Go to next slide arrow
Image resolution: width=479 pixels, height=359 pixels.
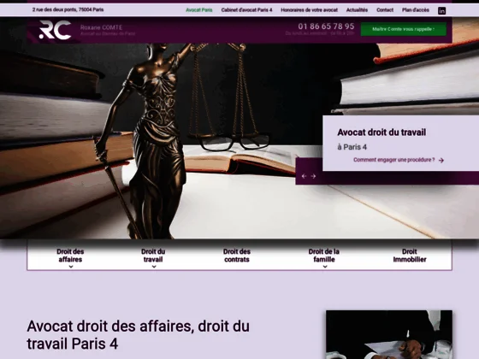(x=313, y=176)
